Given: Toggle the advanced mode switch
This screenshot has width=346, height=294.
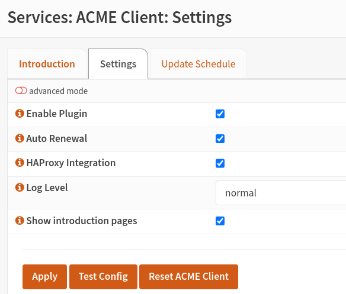Looking at the screenshot, I should pyautogui.click(x=21, y=91).
